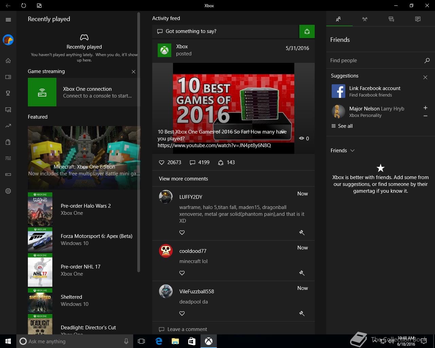Switch to Parties tab icon
Screen dimensions: 435x348
365,19
